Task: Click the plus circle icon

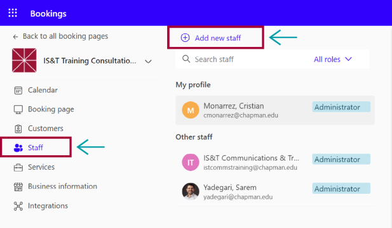Action: pyautogui.click(x=186, y=37)
